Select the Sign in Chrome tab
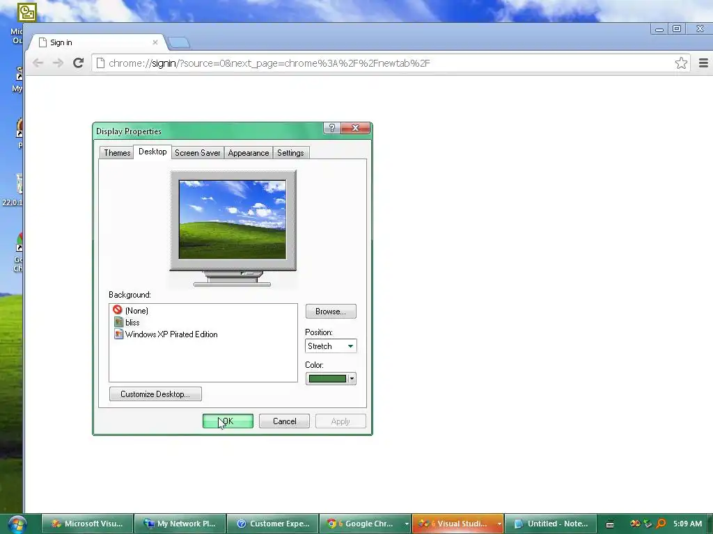Screen dimensions: 713x534 coord(97,42)
